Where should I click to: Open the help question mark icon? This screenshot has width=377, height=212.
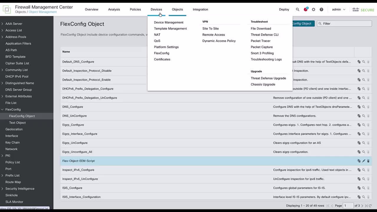321,9
